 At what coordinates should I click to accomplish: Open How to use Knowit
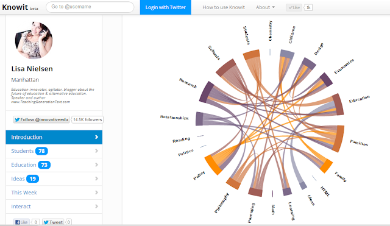click(224, 7)
